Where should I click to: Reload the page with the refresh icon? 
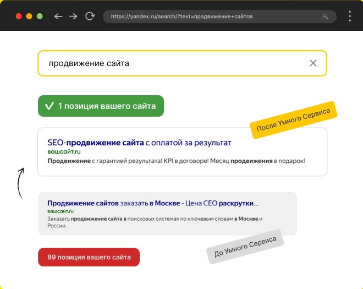click(90, 17)
